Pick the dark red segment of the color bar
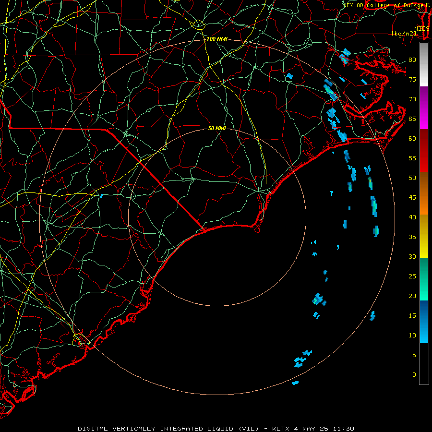This screenshot has height=432, width=432. [424, 151]
